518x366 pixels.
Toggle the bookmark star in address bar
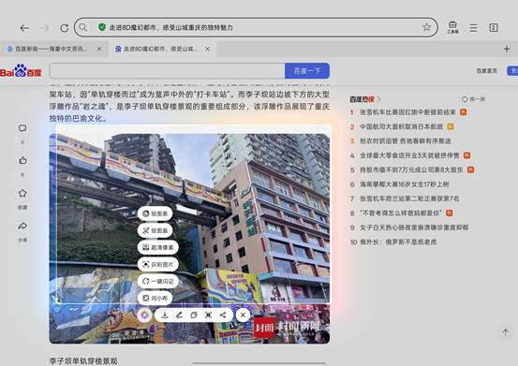pyautogui.click(x=427, y=27)
